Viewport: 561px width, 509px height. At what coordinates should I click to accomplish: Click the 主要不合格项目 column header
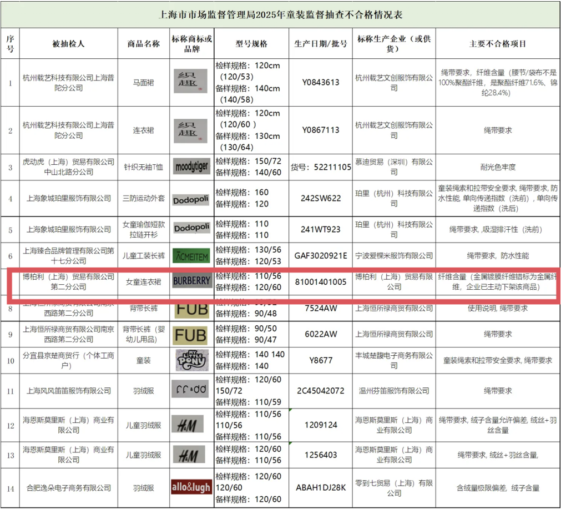click(497, 43)
